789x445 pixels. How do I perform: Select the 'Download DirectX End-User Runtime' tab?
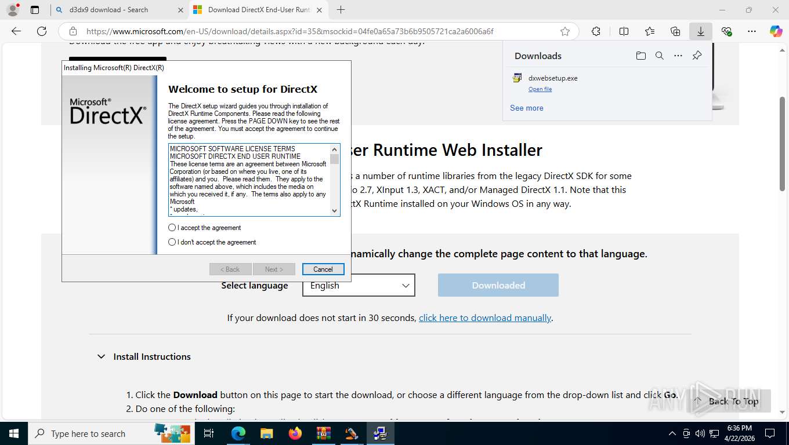point(259,10)
